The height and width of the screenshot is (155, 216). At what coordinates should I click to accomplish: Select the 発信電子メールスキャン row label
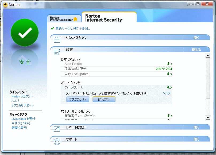79,116
